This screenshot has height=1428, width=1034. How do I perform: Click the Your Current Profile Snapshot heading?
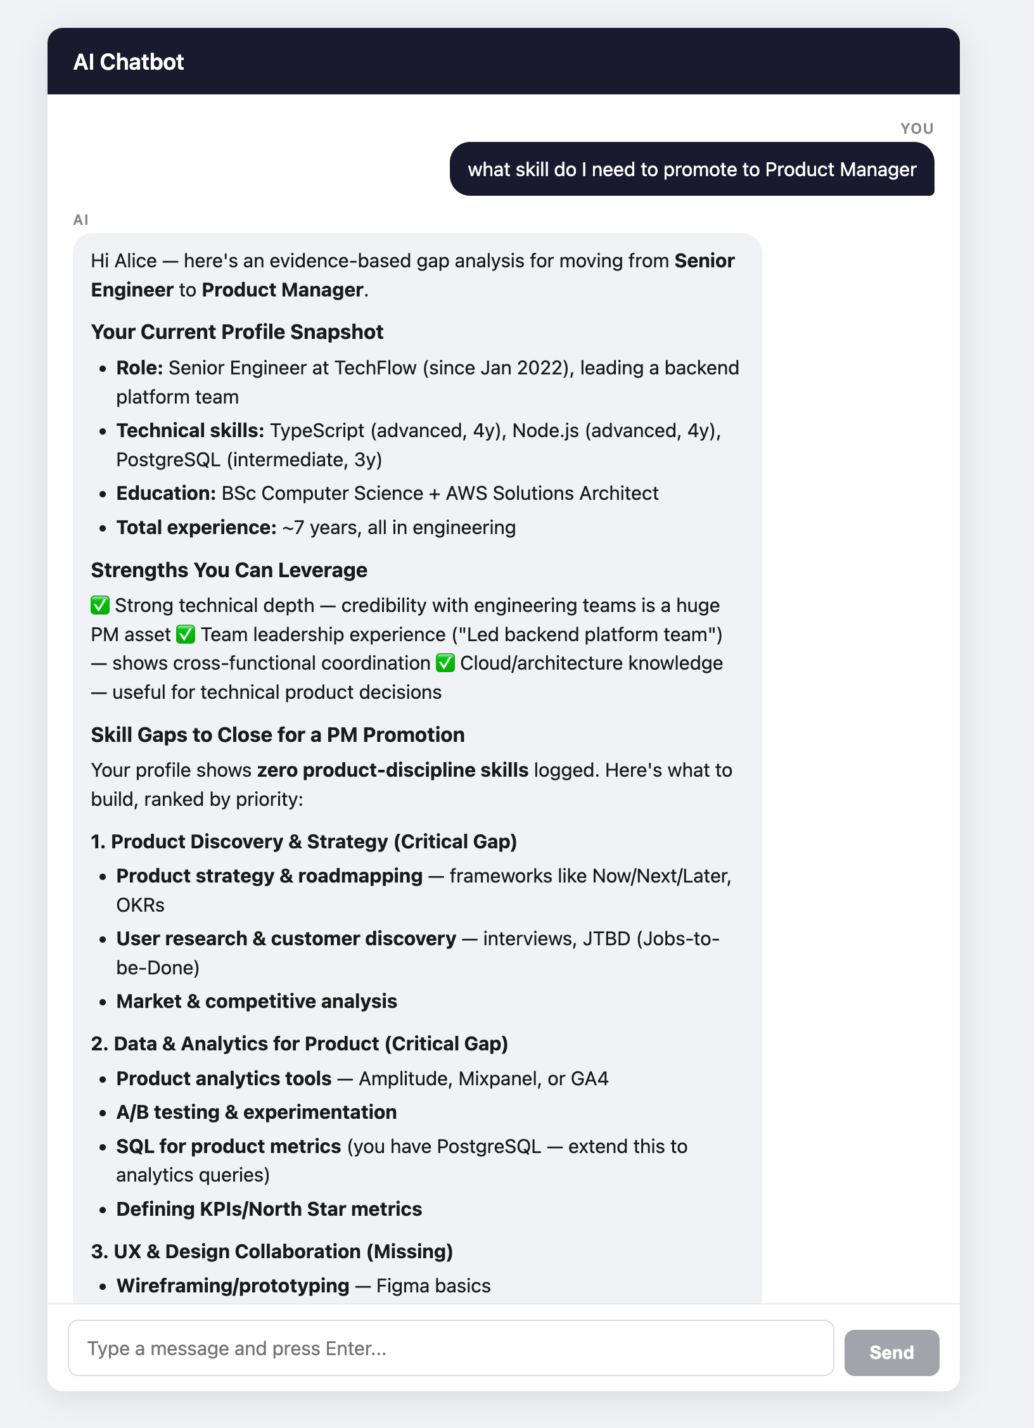[237, 332]
